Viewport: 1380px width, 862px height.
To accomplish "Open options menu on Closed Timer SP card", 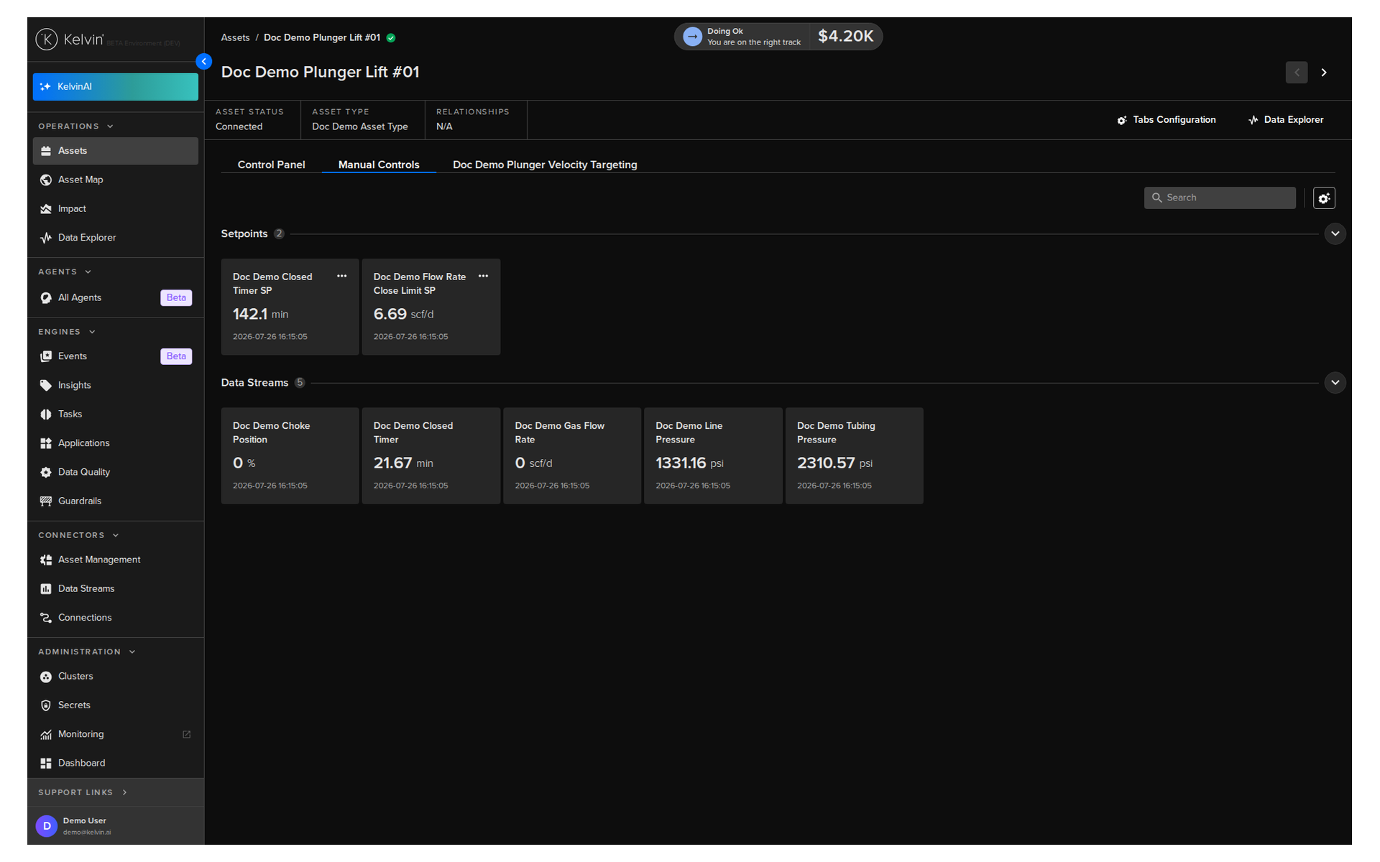I will [x=342, y=277].
